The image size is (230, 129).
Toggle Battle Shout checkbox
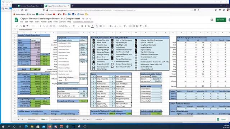[x=93, y=42]
